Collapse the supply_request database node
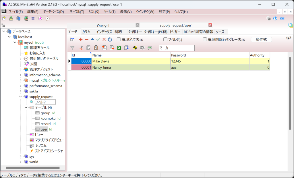This screenshot has height=178, width=294. [21, 97]
